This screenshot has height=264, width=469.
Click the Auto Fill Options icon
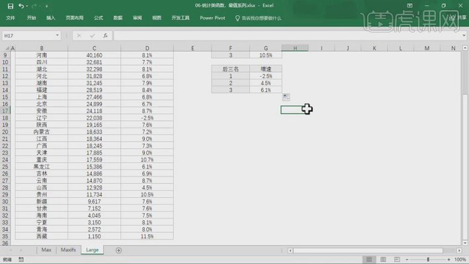coord(286,97)
